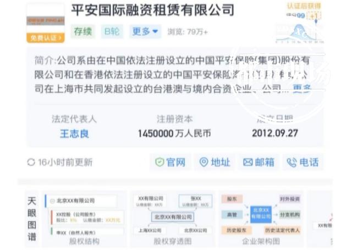Click the 地址 location pin icon

[x=204, y=162]
